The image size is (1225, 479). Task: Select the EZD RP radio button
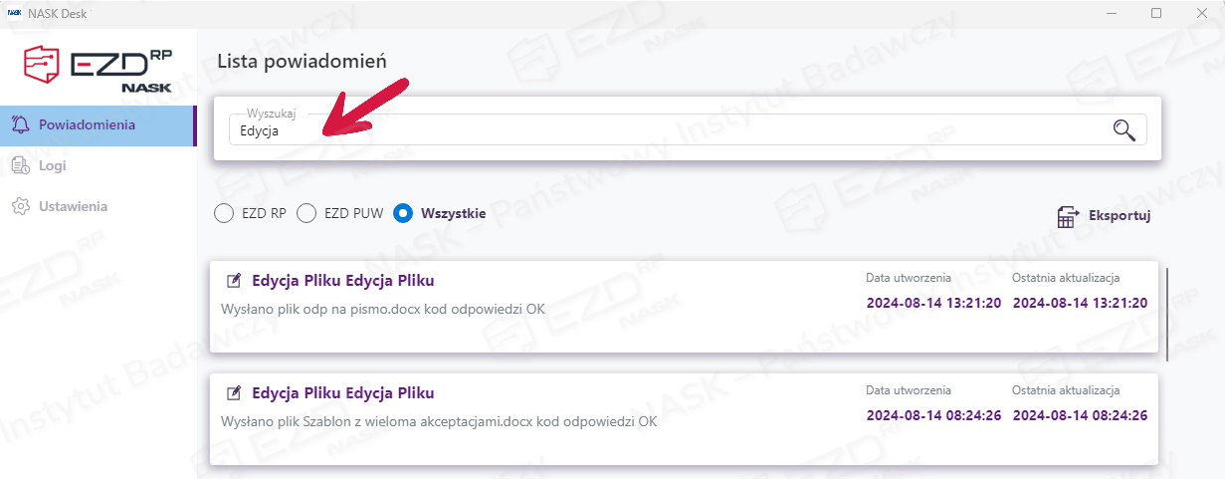click(224, 213)
